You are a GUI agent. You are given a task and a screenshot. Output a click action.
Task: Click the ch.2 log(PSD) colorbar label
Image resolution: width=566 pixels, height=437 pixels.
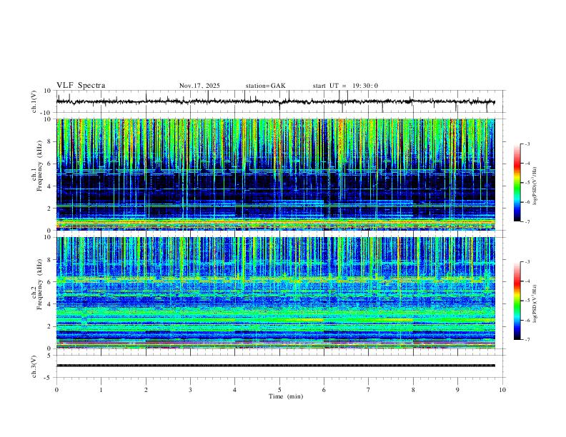(535, 304)
